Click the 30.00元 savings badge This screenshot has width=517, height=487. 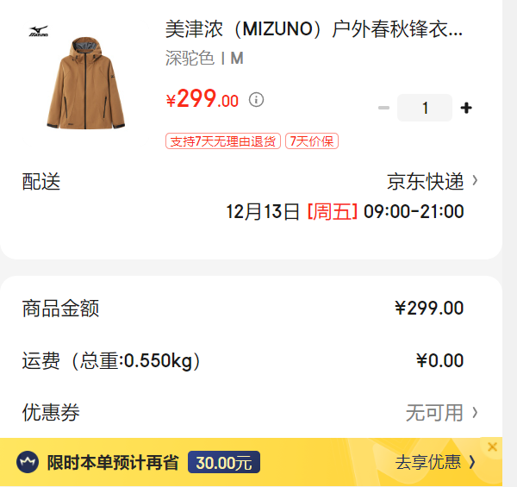click(x=224, y=462)
